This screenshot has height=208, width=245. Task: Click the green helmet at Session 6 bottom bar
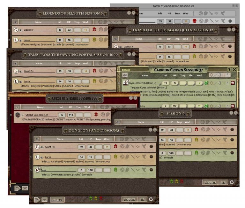pyautogui.click(x=172, y=181)
